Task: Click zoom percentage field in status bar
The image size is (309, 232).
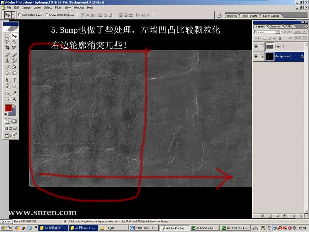Action: click(x=6, y=221)
